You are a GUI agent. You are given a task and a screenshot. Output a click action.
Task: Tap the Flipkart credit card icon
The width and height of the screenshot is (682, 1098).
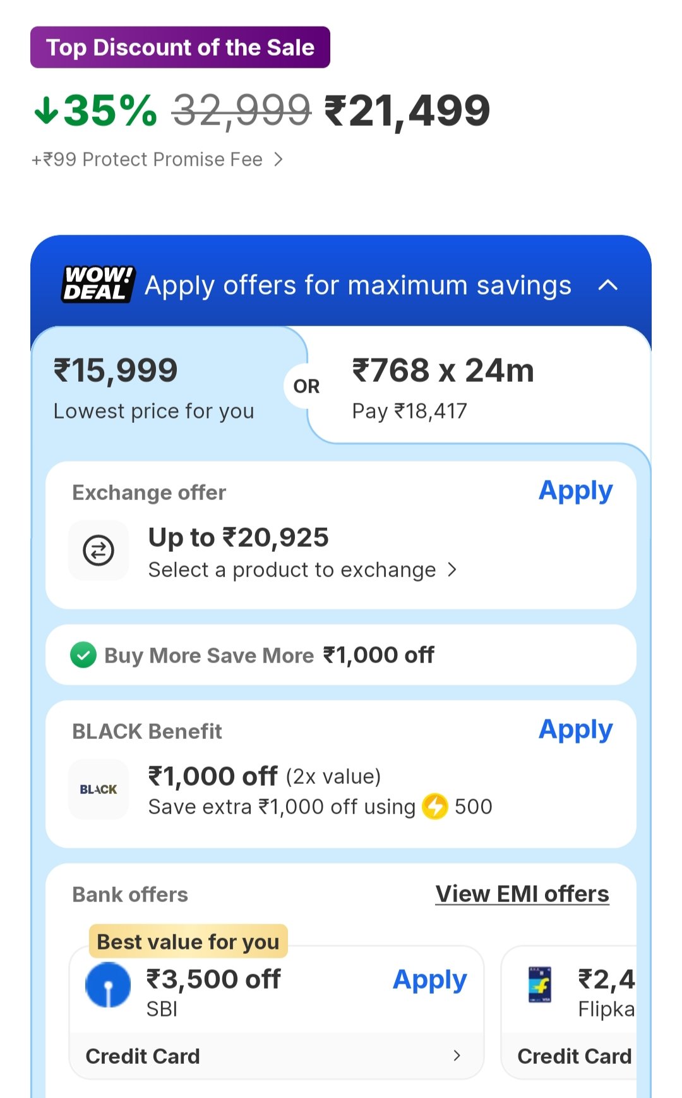540,985
